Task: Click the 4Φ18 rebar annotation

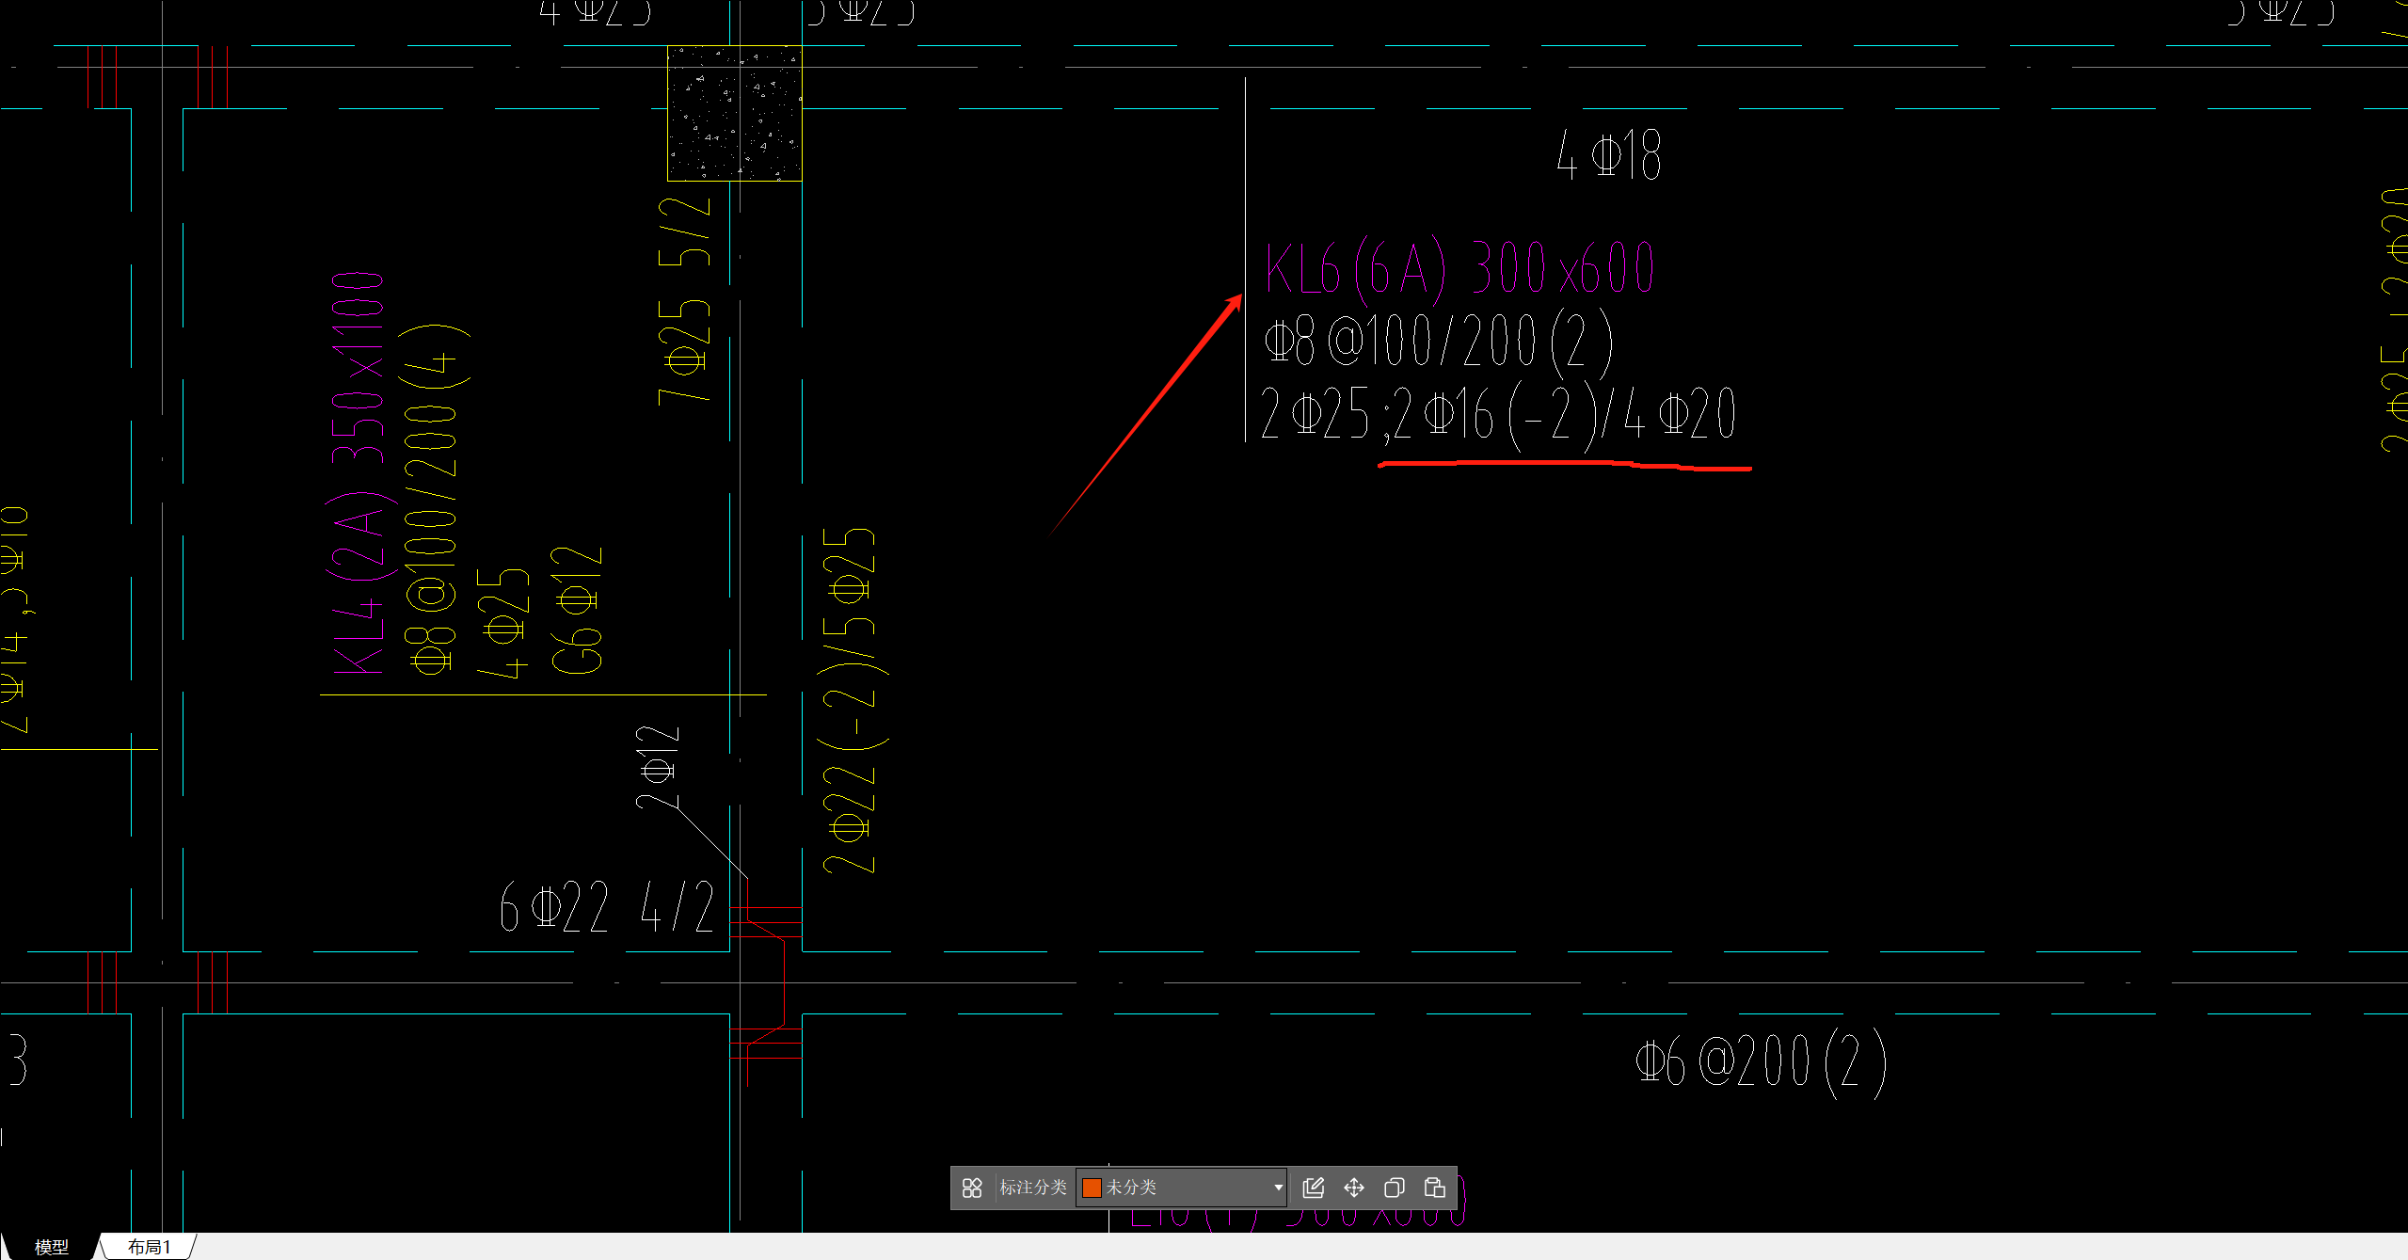Action: (1609, 155)
